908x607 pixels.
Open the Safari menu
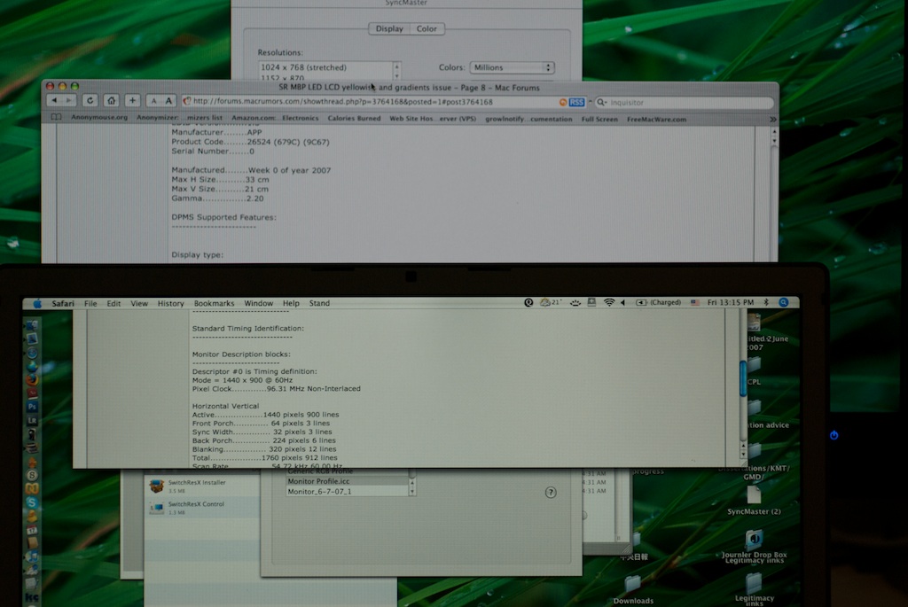(63, 303)
